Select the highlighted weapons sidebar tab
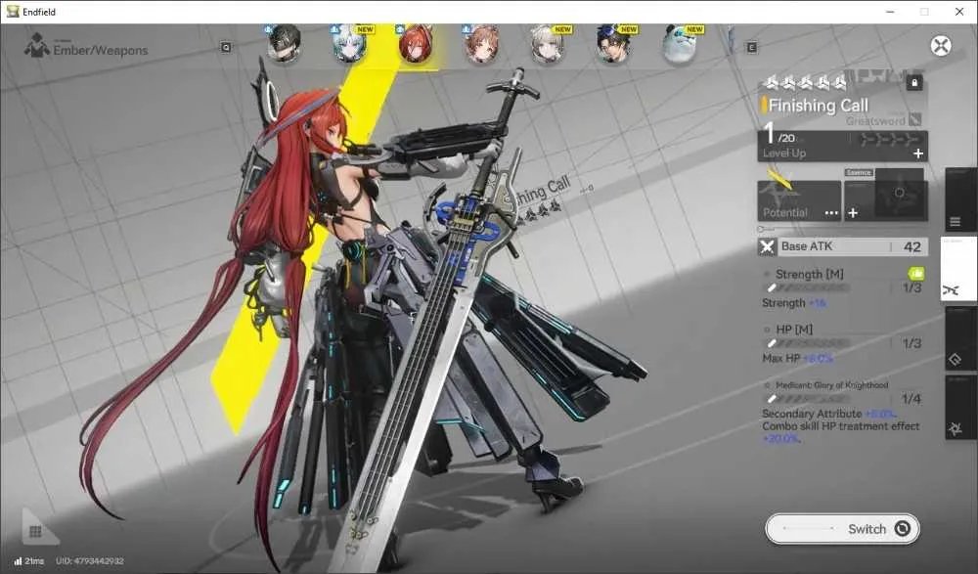 958,269
